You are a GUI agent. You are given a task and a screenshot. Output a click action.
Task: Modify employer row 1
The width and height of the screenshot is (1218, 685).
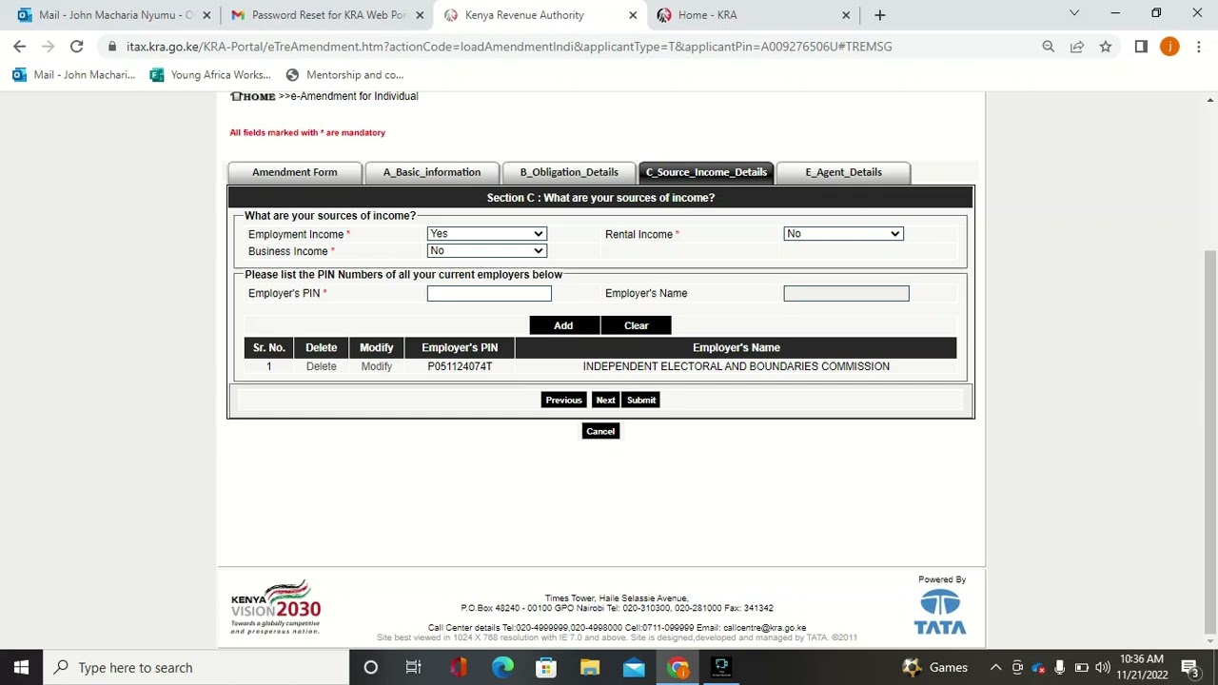click(376, 366)
